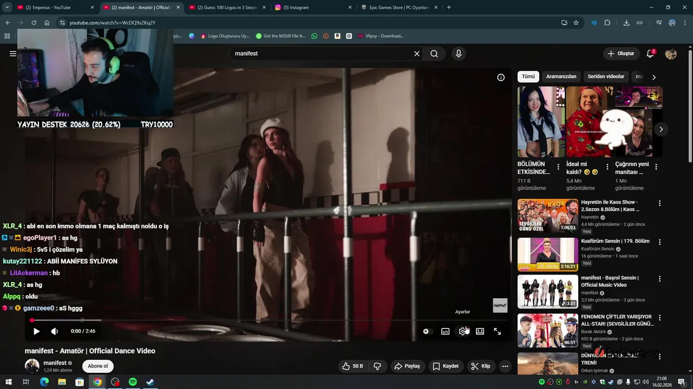Open options for BÖLÜMÜN ETKİSİNDE short
The image size is (693, 389).
[558, 167]
